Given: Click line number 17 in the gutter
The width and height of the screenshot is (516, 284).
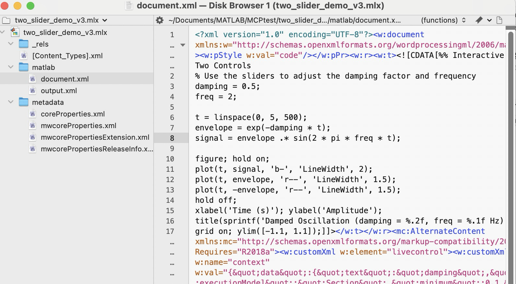Looking at the screenshot, I should [x=170, y=231].
